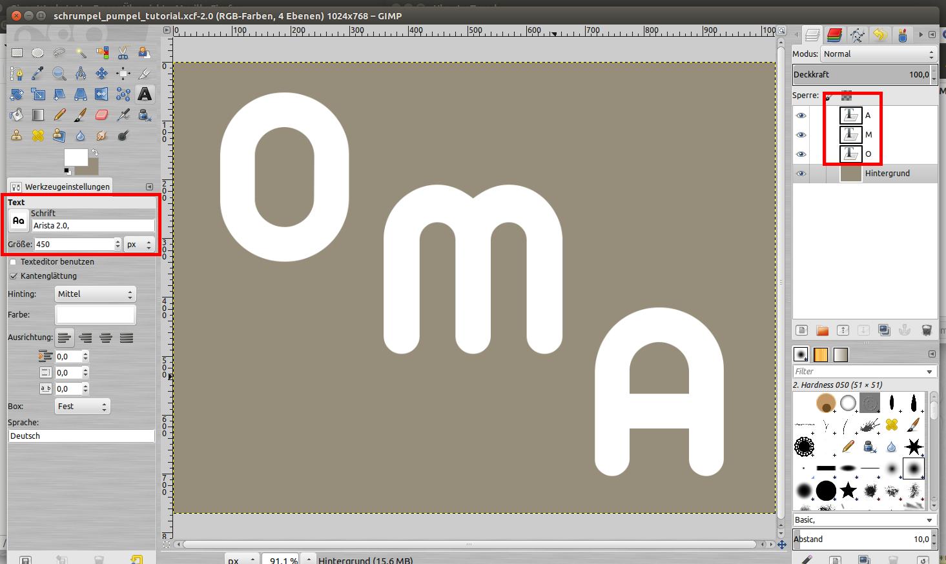Open the Hinting dropdown set to Mittel
946x564 pixels.
tap(95, 294)
